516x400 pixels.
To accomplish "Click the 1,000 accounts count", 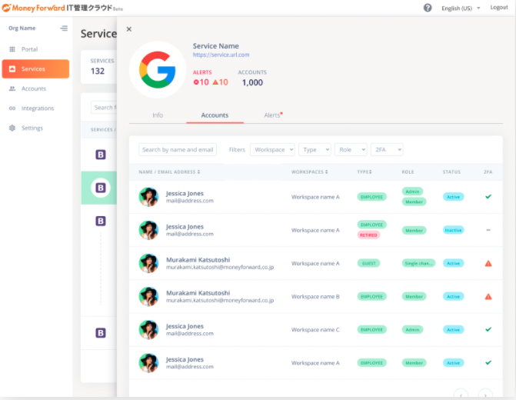I will click(252, 82).
